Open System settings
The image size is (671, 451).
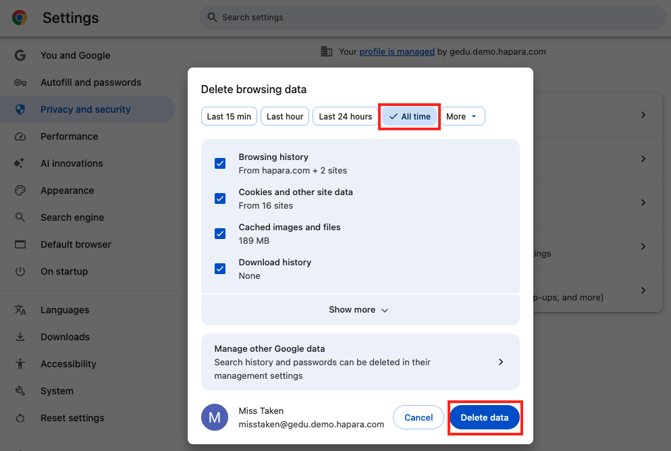[x=88, y=391]
